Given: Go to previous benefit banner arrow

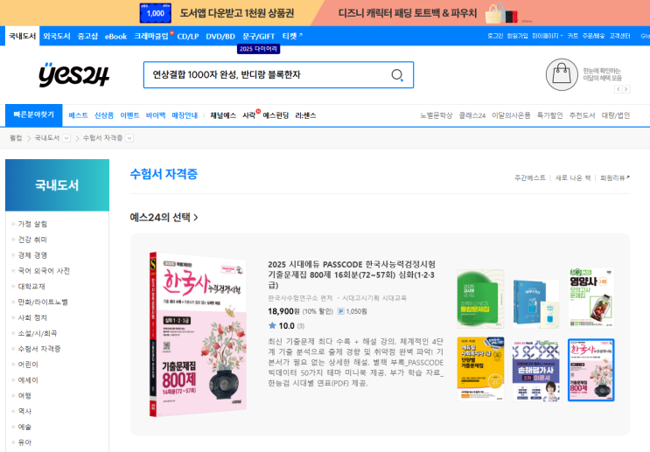Looking at the screenshot, I should 619,89.
